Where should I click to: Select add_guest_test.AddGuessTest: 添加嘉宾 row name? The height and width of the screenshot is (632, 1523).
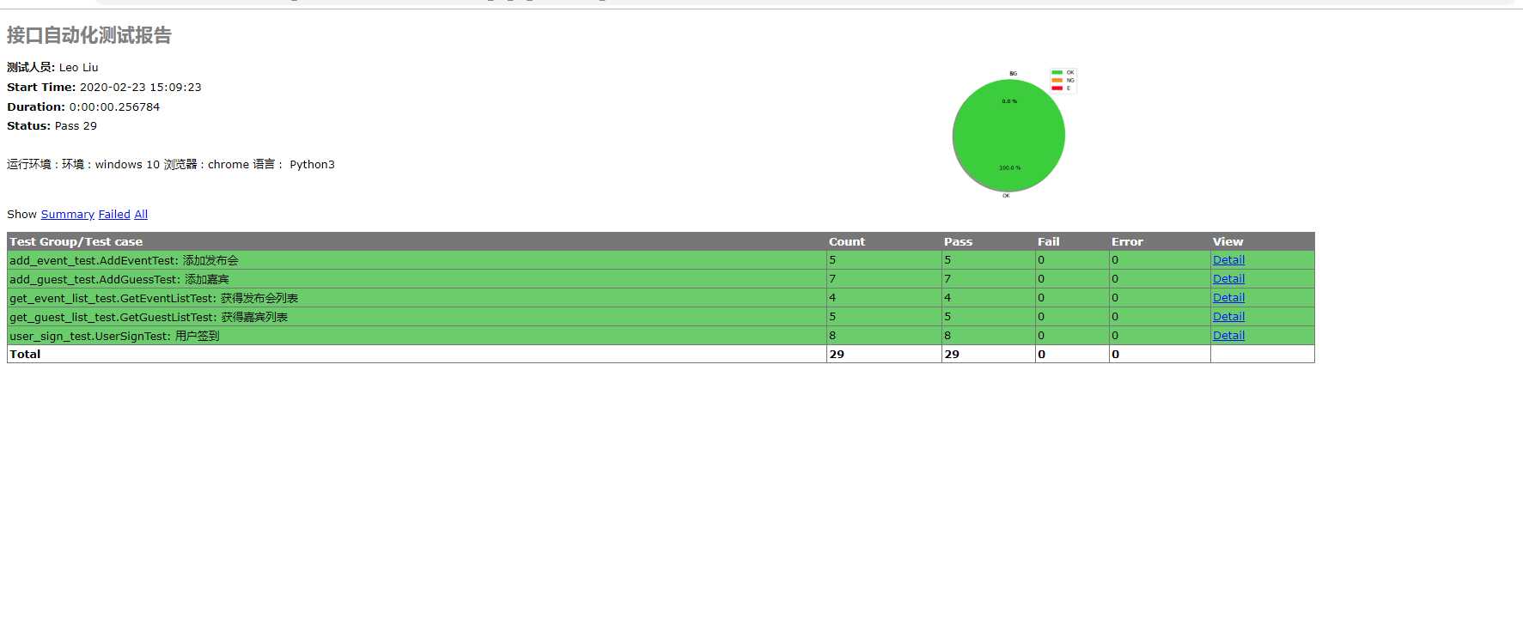(119, 279)
